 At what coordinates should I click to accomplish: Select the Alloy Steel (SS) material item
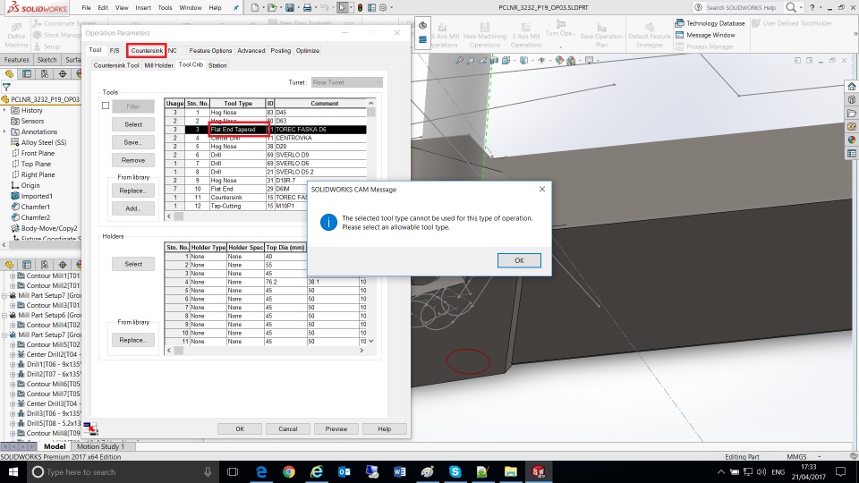[x=43, y=142]
